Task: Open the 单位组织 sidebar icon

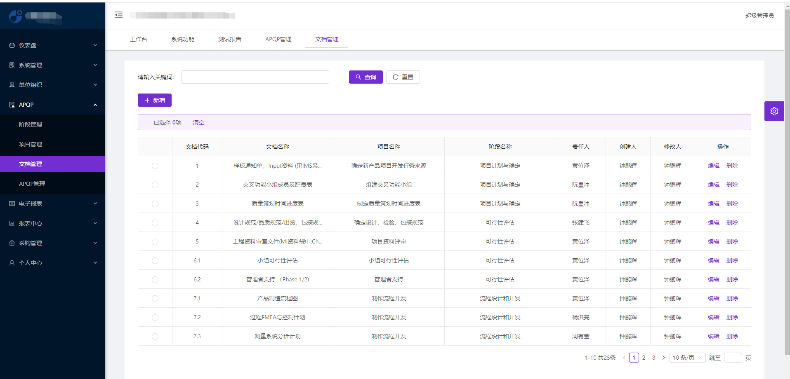Action: coord(11,84)
